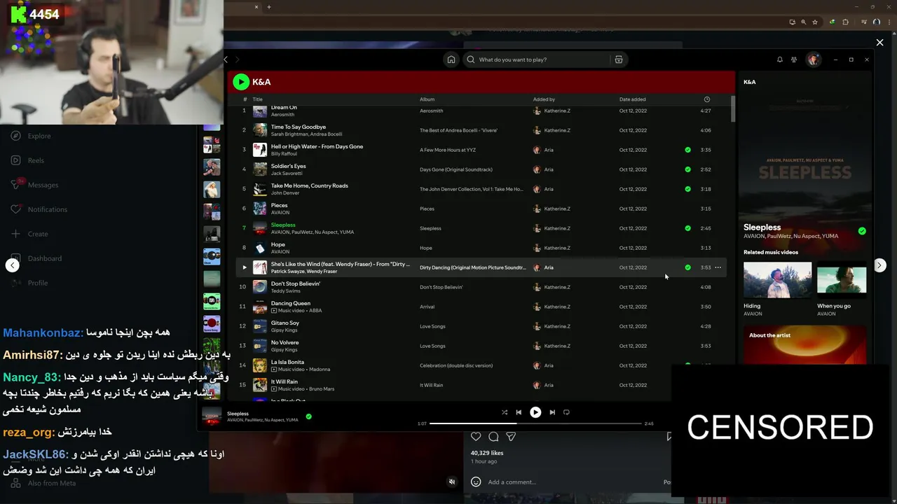Viewport: 897px width, 504px height.
Task: Skip to previous track
Action: [x=519, y=412]
